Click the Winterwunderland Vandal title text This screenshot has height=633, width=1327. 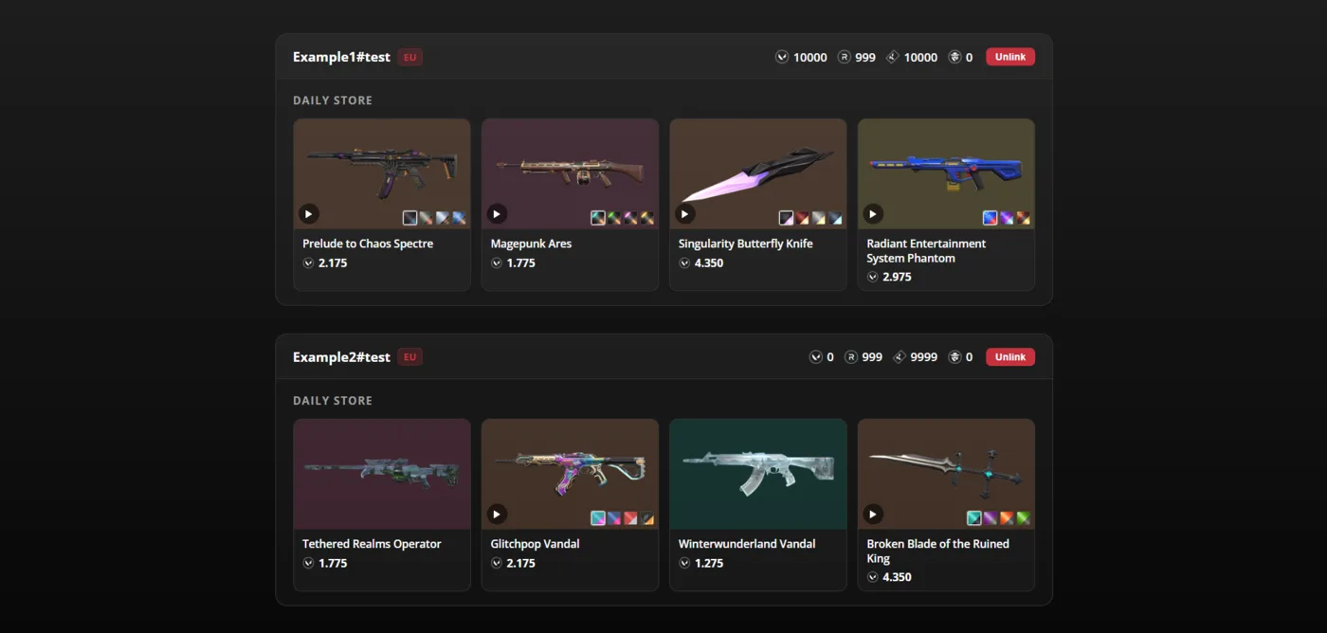pyautogui.click(x=747, y=544)
